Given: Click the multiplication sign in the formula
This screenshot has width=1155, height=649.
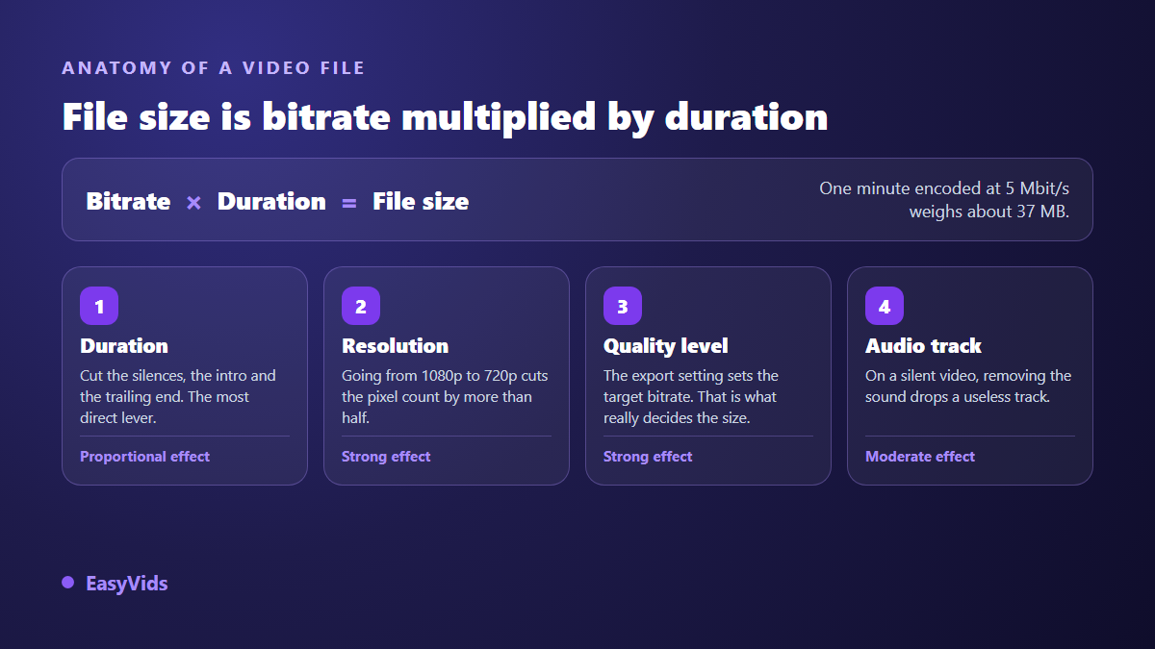Looking at the screenshot, I should pos(193,202).
